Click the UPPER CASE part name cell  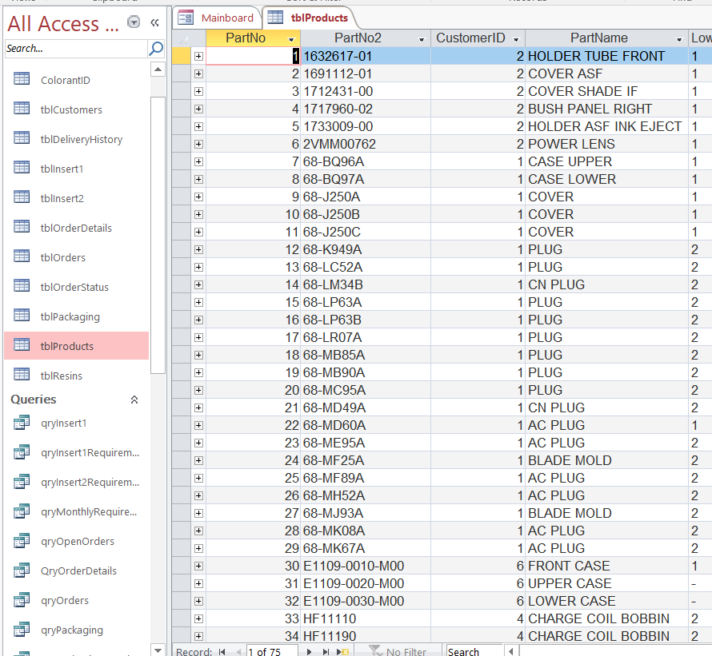click(x=606, y=583)
